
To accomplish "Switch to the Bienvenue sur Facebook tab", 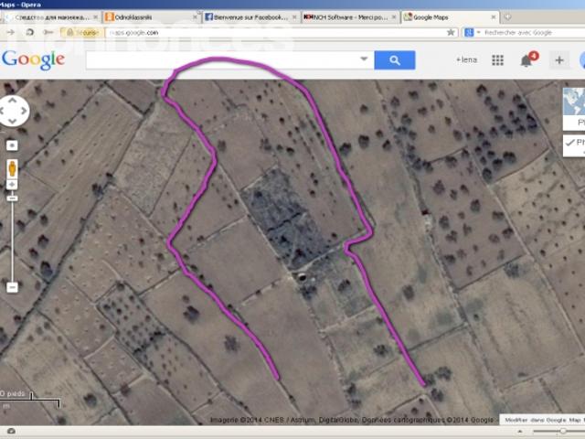I will pos(251,17).
